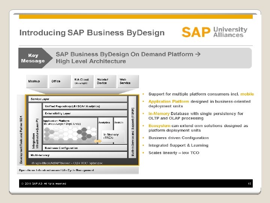Image resolution: width=270 pixels, height=203 pixels.
Task: Click the University Alliances text
Action: pyautogui.click(x=230, y=32)
